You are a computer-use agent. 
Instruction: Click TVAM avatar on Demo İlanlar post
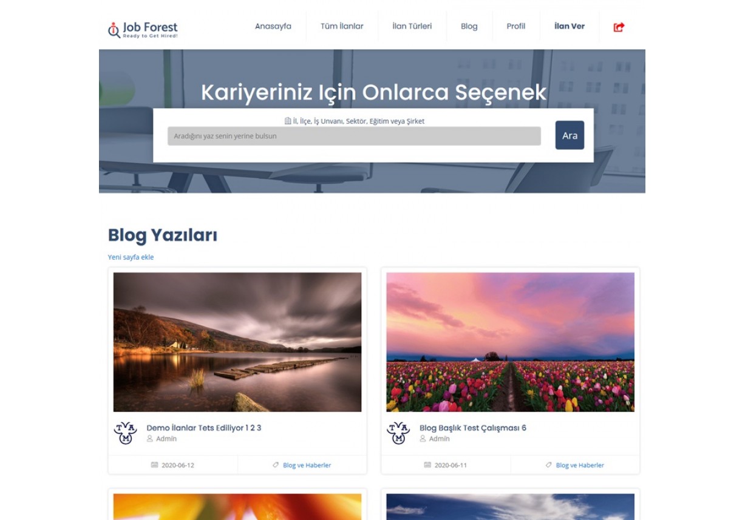tap(125, 433)
